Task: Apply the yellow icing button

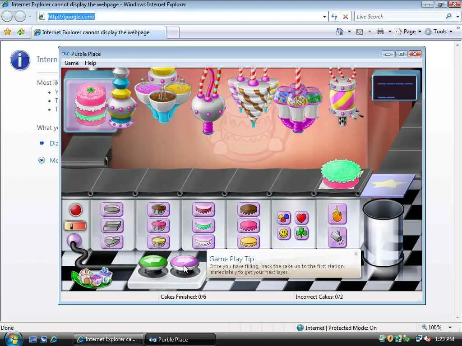Action: (x=249, y=242)
